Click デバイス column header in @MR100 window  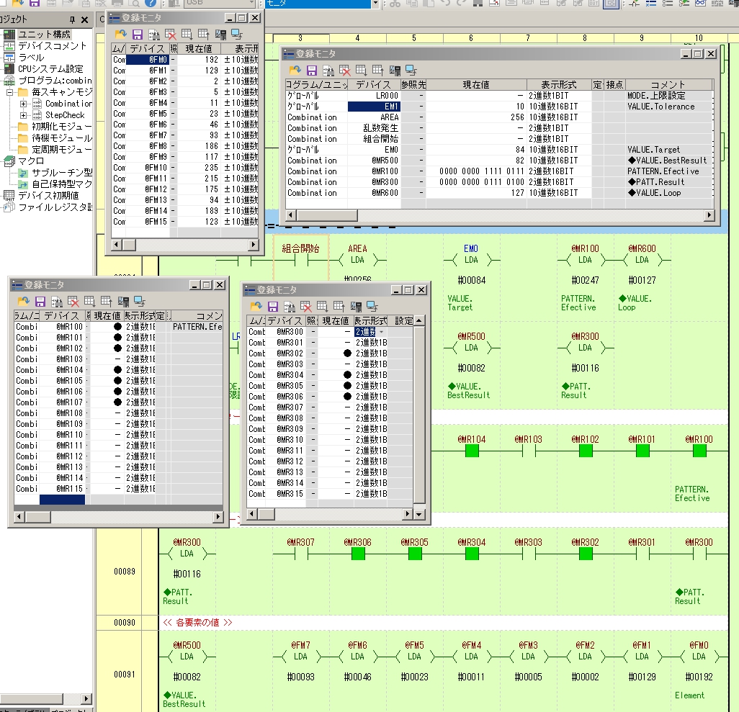coord(62,316)
